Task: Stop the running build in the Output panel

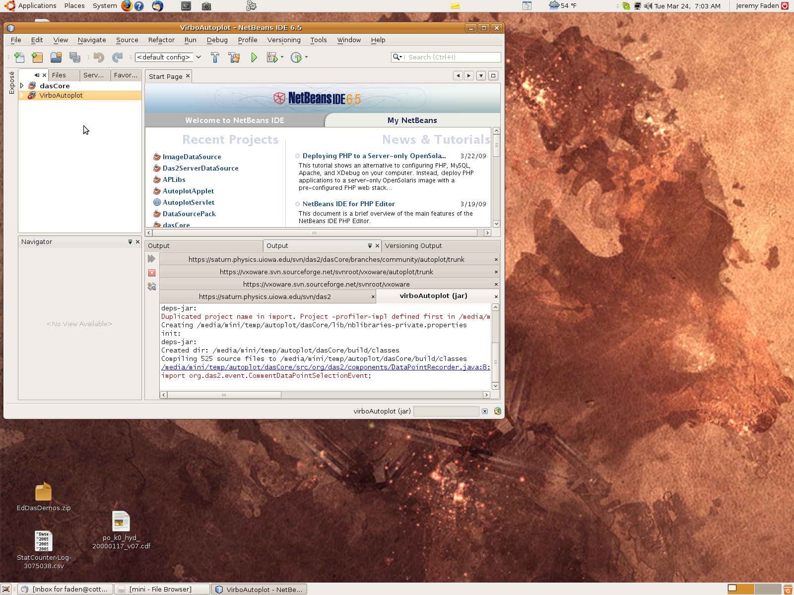Action: point(151,273)
